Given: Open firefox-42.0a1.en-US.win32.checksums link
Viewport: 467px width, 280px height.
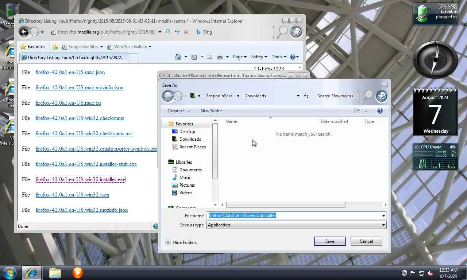Looking at the screenshot, I should [x=80, y=118].
